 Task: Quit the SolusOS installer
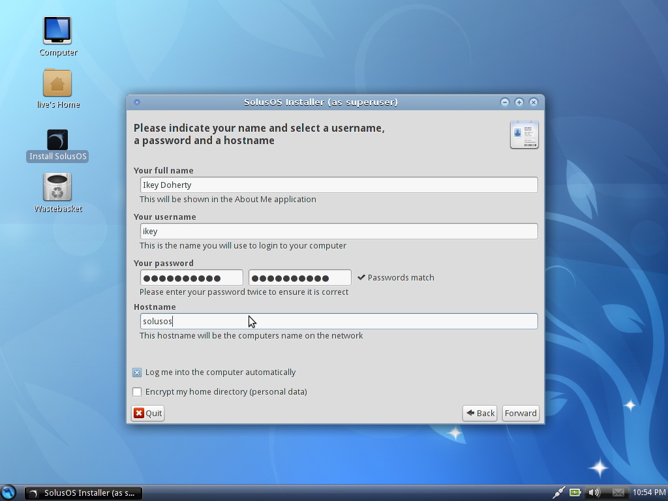[x=147, y=413]
